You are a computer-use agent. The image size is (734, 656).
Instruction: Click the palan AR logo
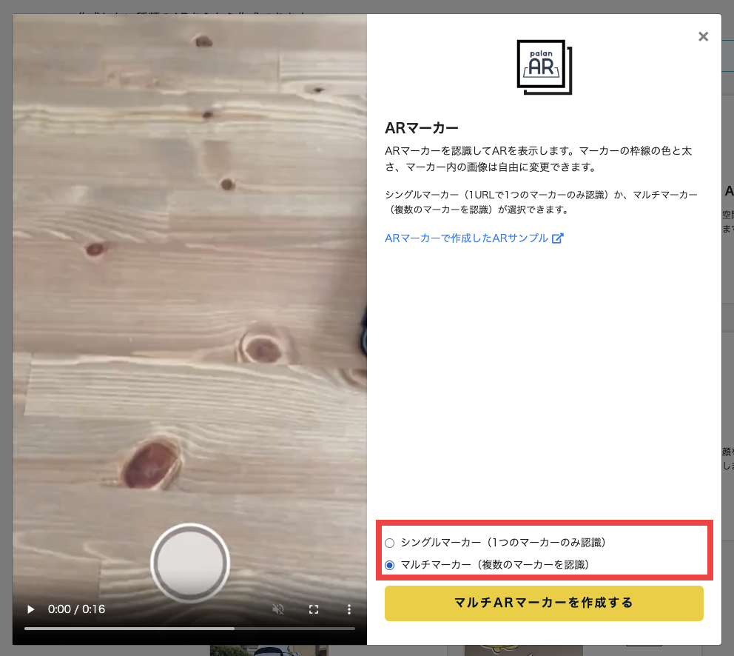545,67
